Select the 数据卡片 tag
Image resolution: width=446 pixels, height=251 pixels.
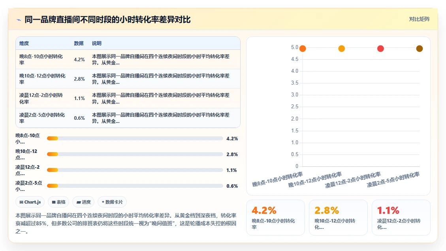[x=112, y=202]
